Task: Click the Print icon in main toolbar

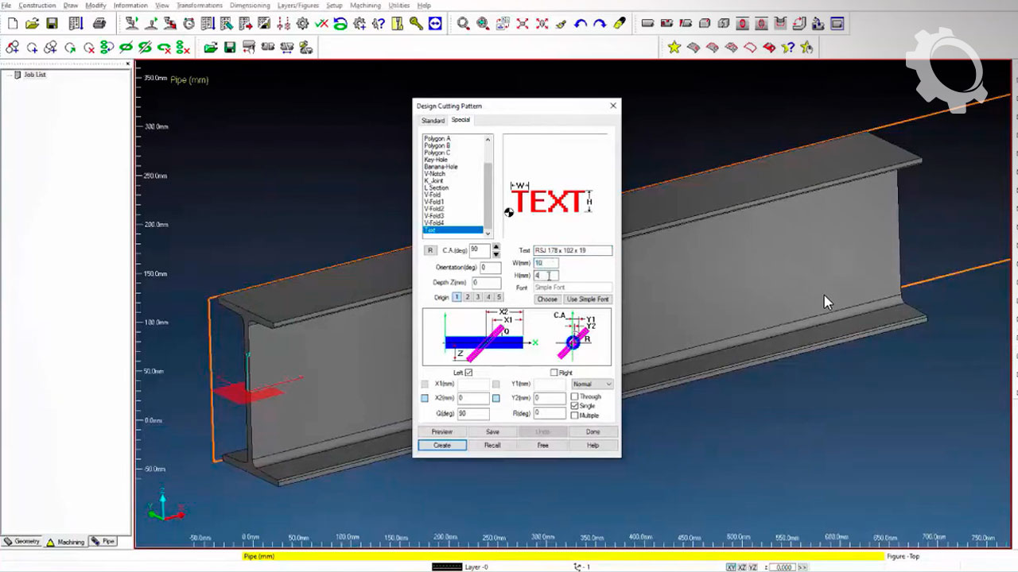Action: click(x=99, y=24)
